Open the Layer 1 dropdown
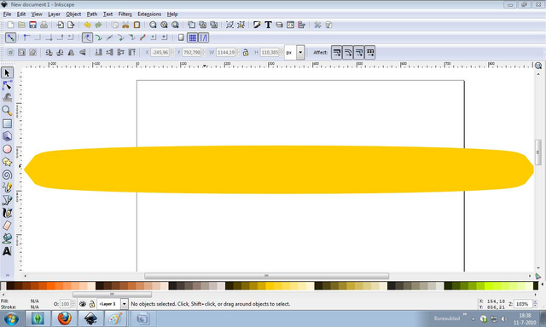Viewport: 546px width, 327px height. [x=124, y=304]
